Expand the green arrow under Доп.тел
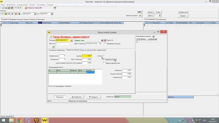This screenshot has height=123, width=219. tap(53, 47)
